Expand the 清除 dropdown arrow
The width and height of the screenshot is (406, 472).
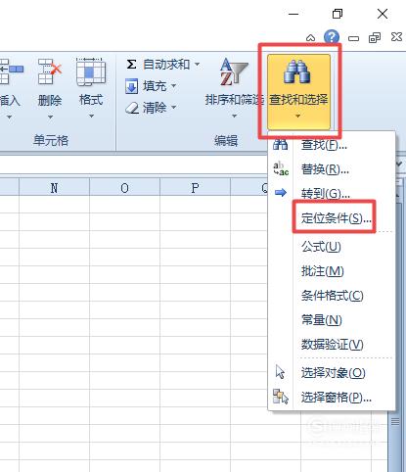tap(173, 107)
